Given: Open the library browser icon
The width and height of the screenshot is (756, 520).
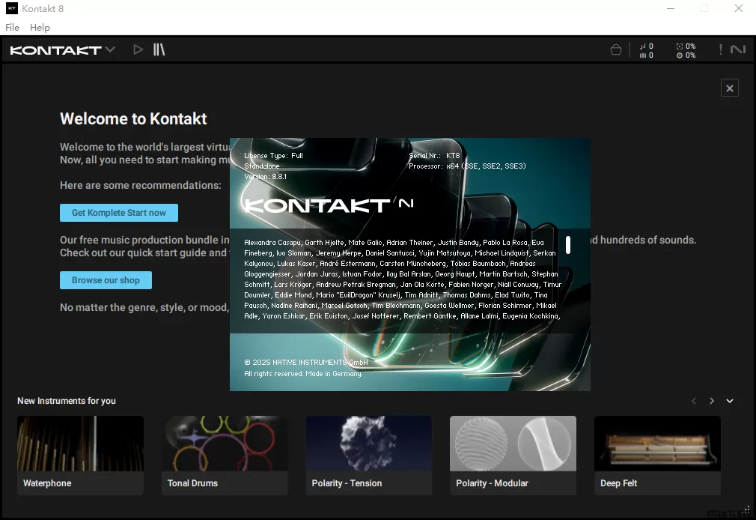Looking at the screenshot, I should click(x=159, y=50).
